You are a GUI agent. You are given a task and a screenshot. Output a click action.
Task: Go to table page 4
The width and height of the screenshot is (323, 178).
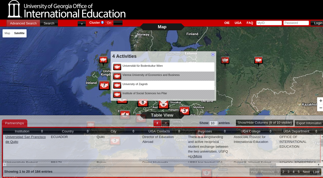[293, 172]
